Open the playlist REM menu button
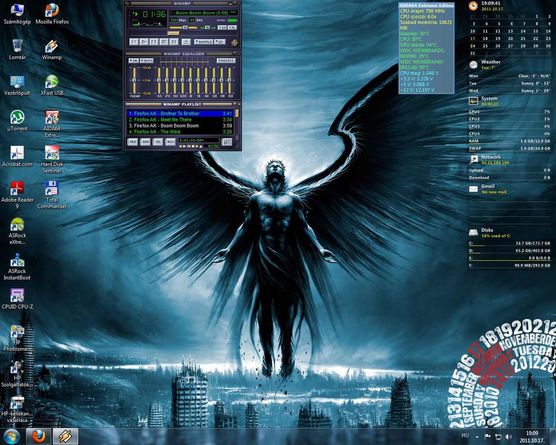Viewport: 556px width, 445px height. (146, 142)
